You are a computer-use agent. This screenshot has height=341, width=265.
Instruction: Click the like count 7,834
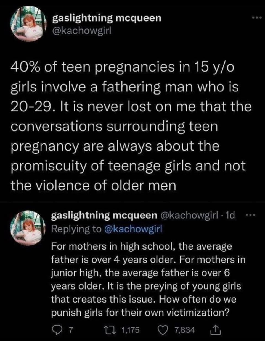(185, 330)
